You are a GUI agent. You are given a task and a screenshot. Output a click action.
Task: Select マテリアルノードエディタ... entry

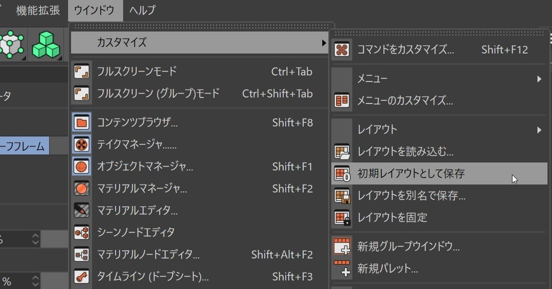coord(199,254)
